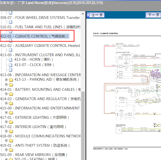Select 414-01 BATTERY, MOUNTING AND CABLES label
This screenshot has height=160, width=161.
(40, 89)
